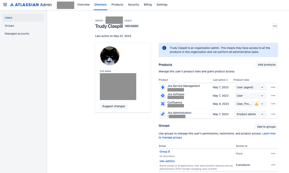Open the Products tab
Image resolution: width=289 pixels, height=173 pixels.
[x=117, y=5]
